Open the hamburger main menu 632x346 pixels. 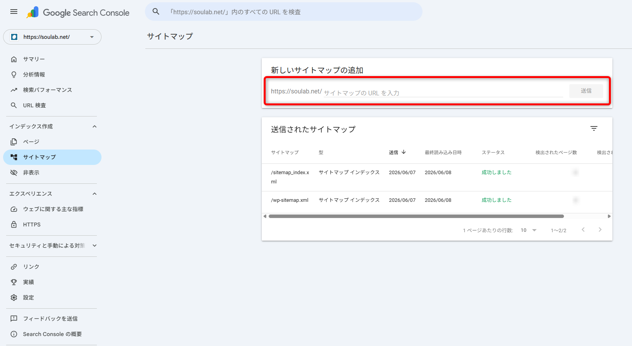[14, 12]
